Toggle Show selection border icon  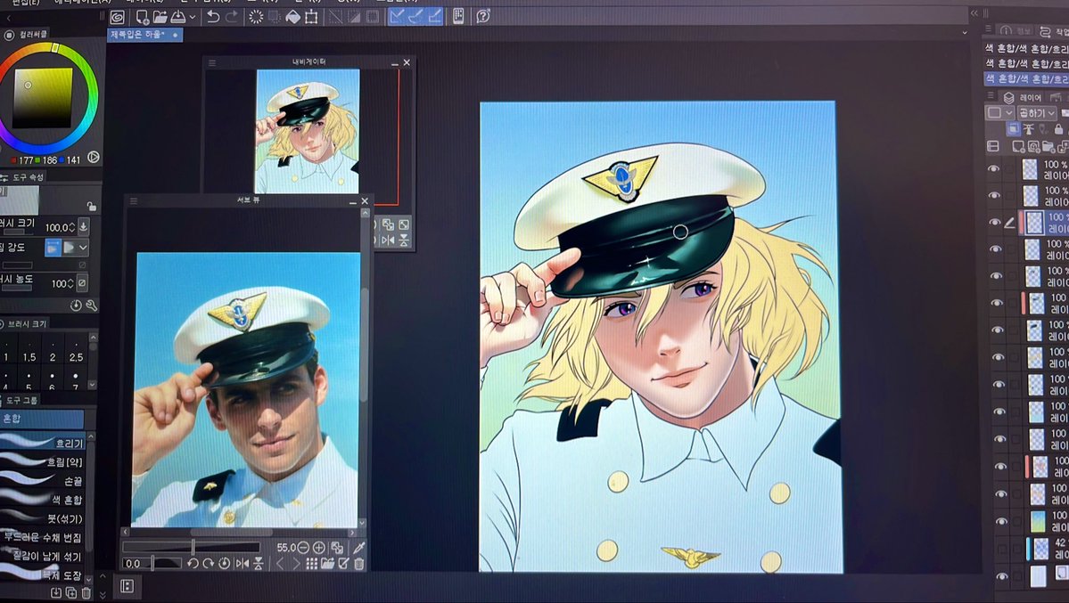373,17
